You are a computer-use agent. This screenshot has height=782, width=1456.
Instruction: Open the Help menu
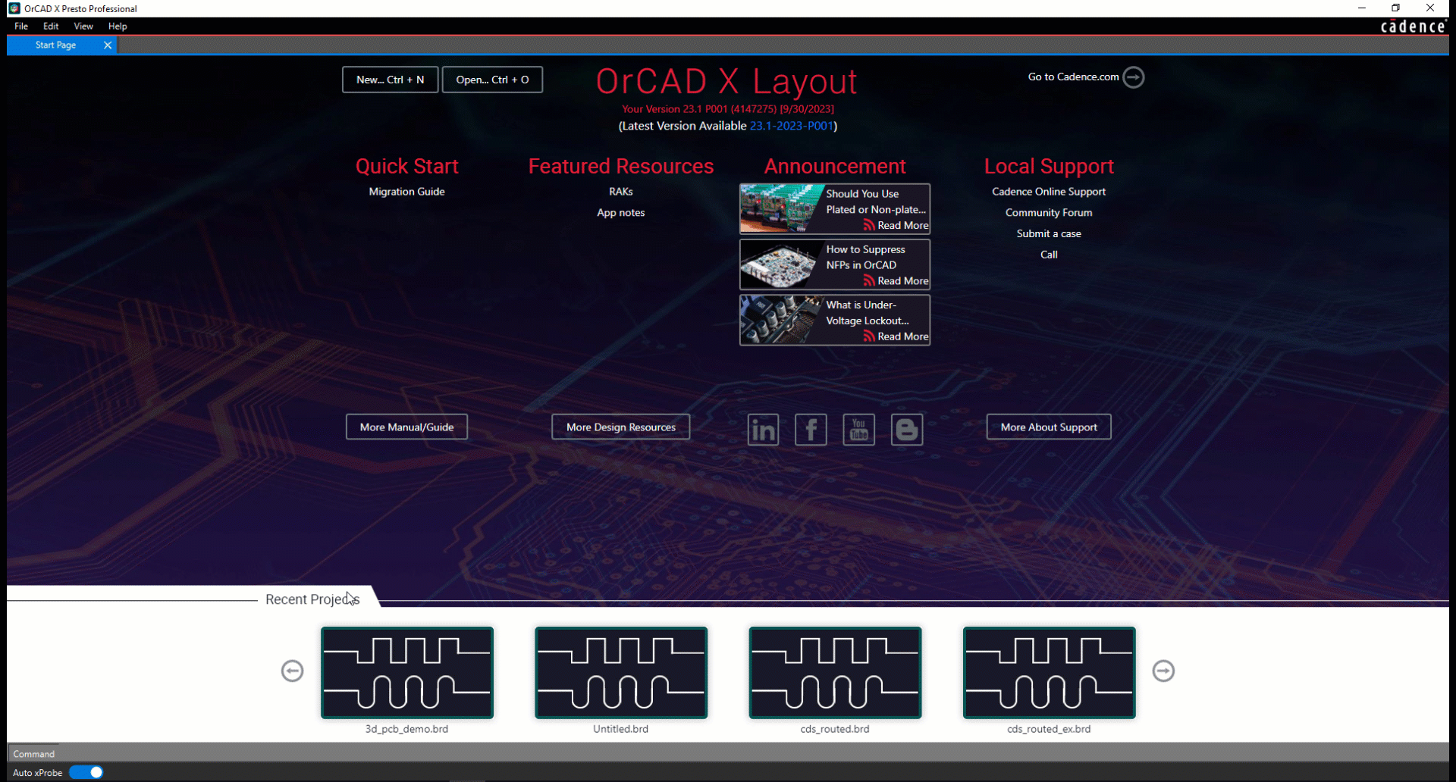tap(118, 26)
